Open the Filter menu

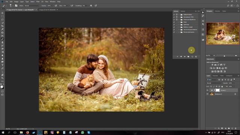coord(38,1)
